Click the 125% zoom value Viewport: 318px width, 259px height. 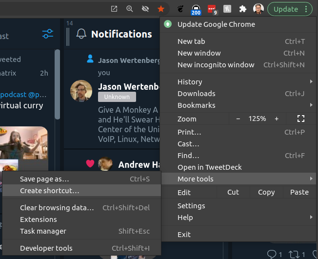pos(257,119)
